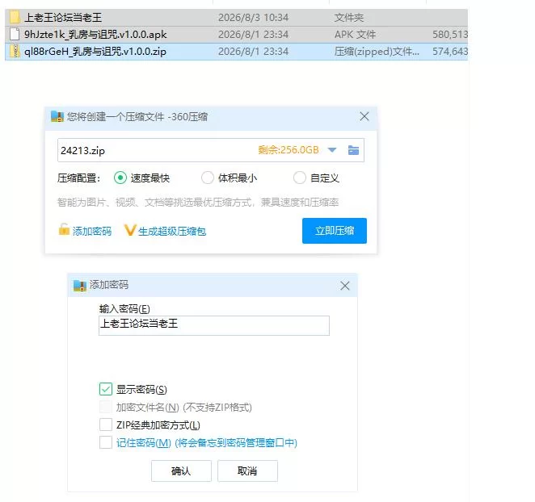
Task: Select the 速度最快 radio option
Action: pos(120,178)
